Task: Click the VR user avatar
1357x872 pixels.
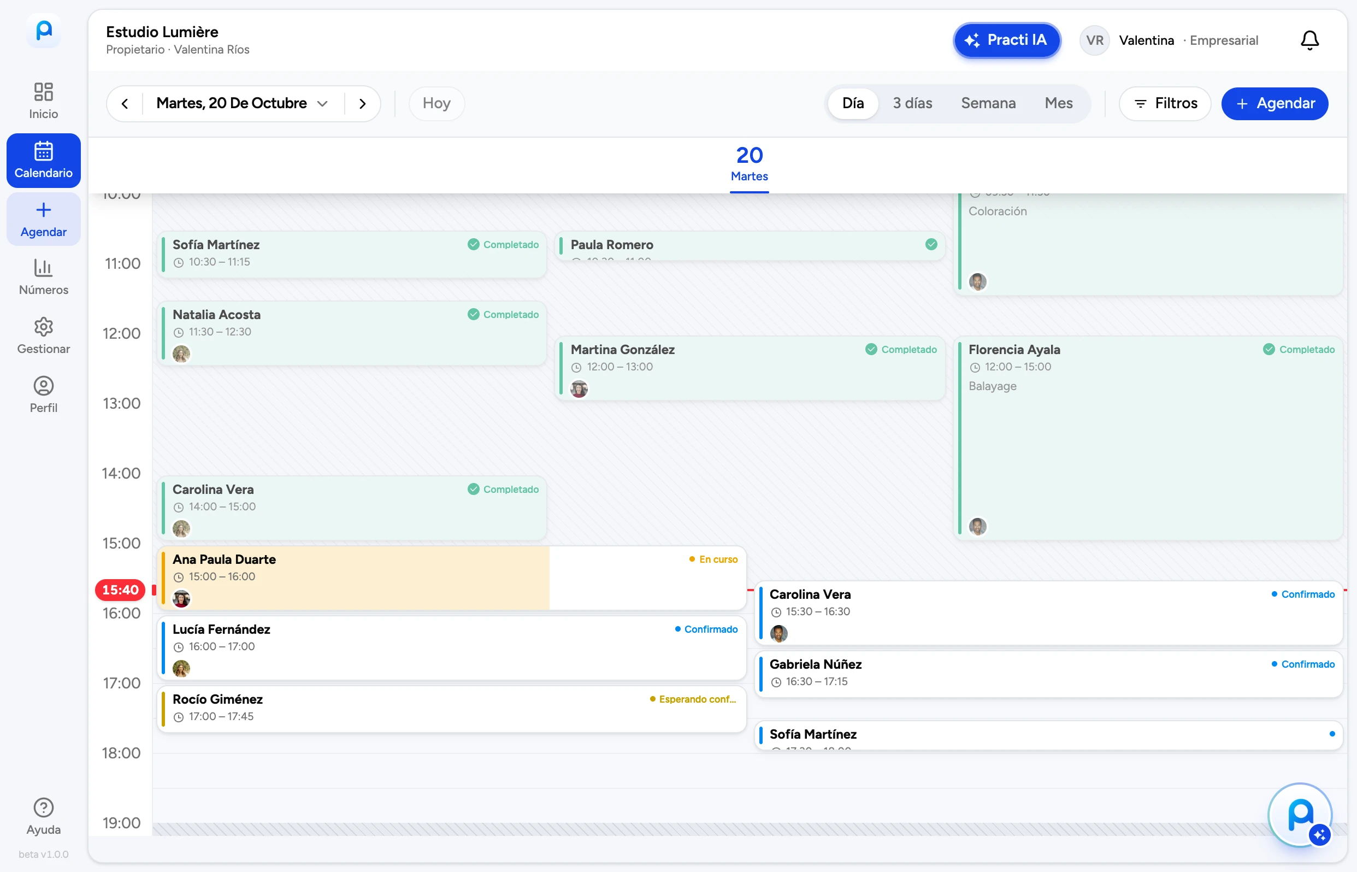Action: click(1094, 40)
